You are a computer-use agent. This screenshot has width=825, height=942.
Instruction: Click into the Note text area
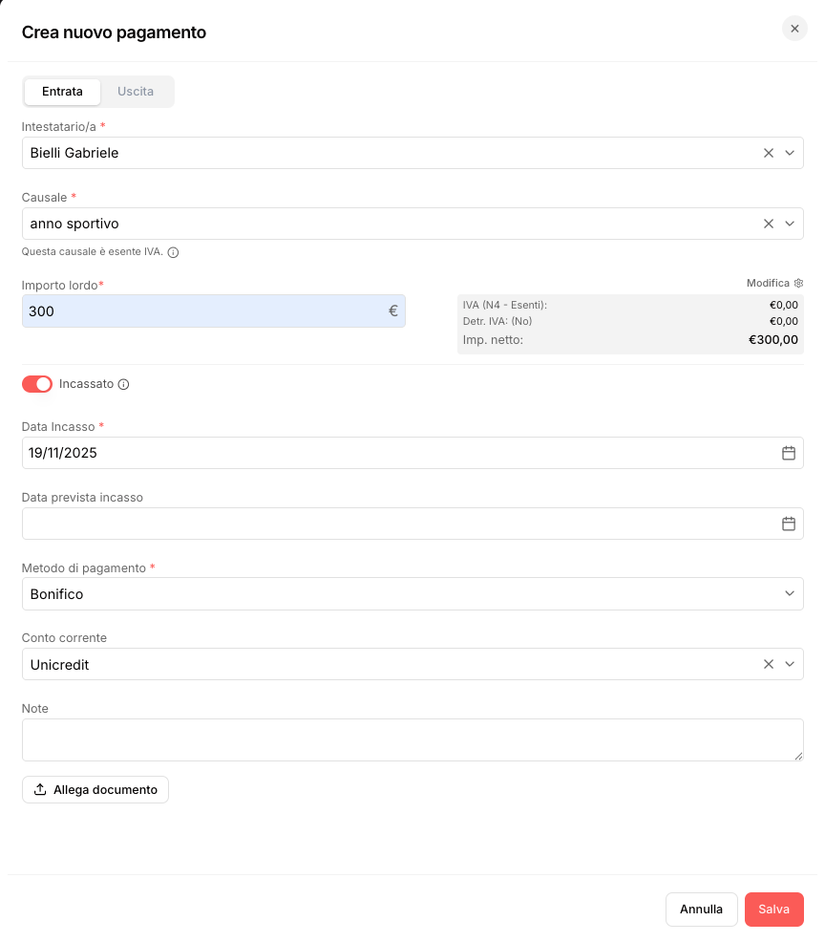[412, 739]
